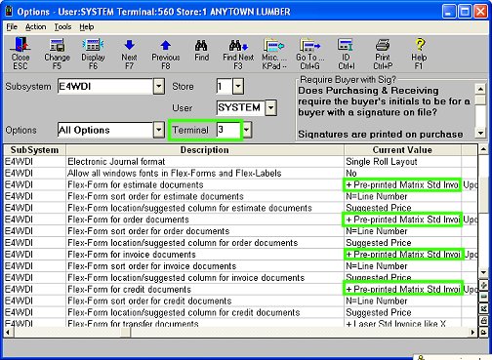Viewport: 492px width, 360px height.
Task: Open the Action menu
Action: pyautogui.click(x=36, y=27)
